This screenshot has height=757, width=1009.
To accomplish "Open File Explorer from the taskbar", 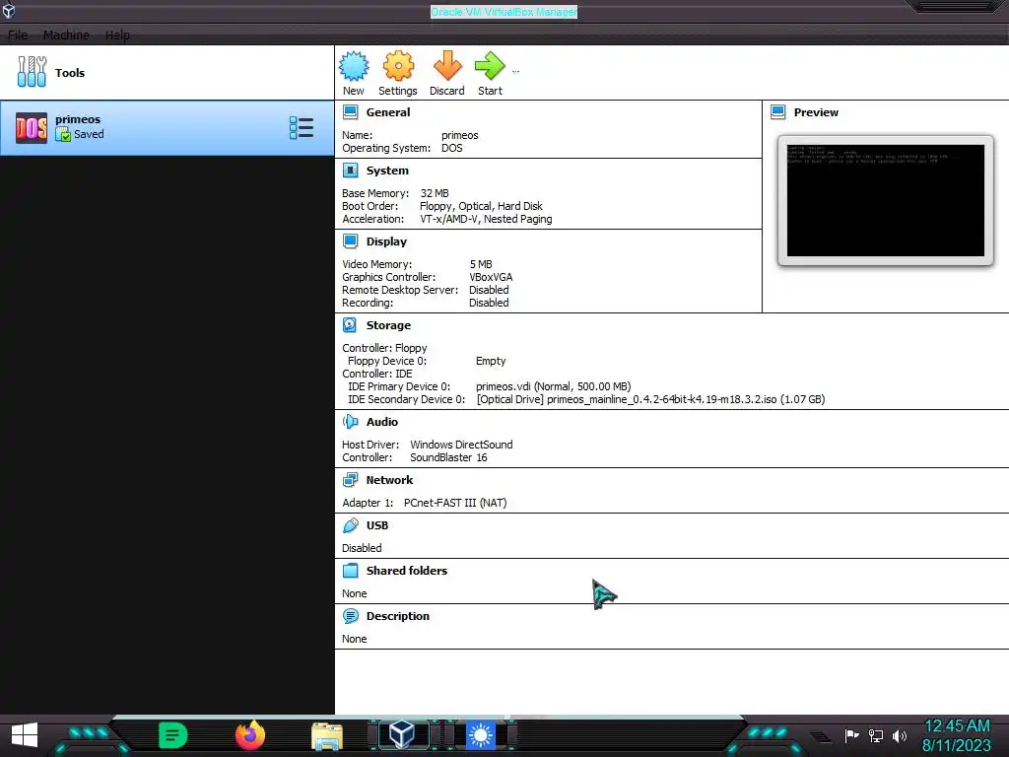I will pyautogui.click(x=327, y=735).
